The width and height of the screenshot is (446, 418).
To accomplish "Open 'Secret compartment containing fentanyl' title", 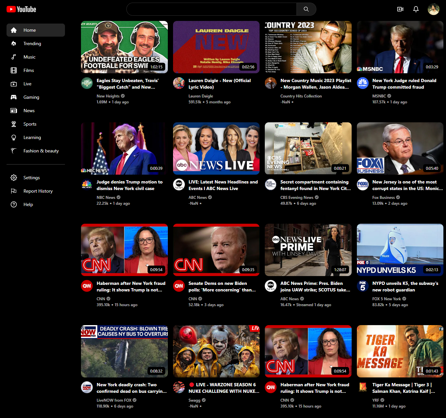I will point(316,185).
